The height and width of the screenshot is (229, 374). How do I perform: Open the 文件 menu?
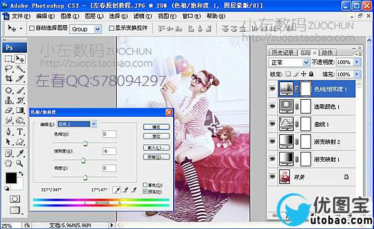(x=21, y=16)
